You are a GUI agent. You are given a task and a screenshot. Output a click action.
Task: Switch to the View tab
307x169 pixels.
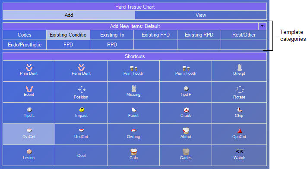click(201, 15)
